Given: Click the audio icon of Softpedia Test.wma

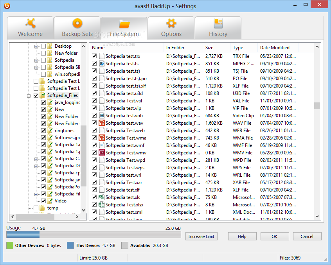Looking at the screenshot, I should click(102, 138).
